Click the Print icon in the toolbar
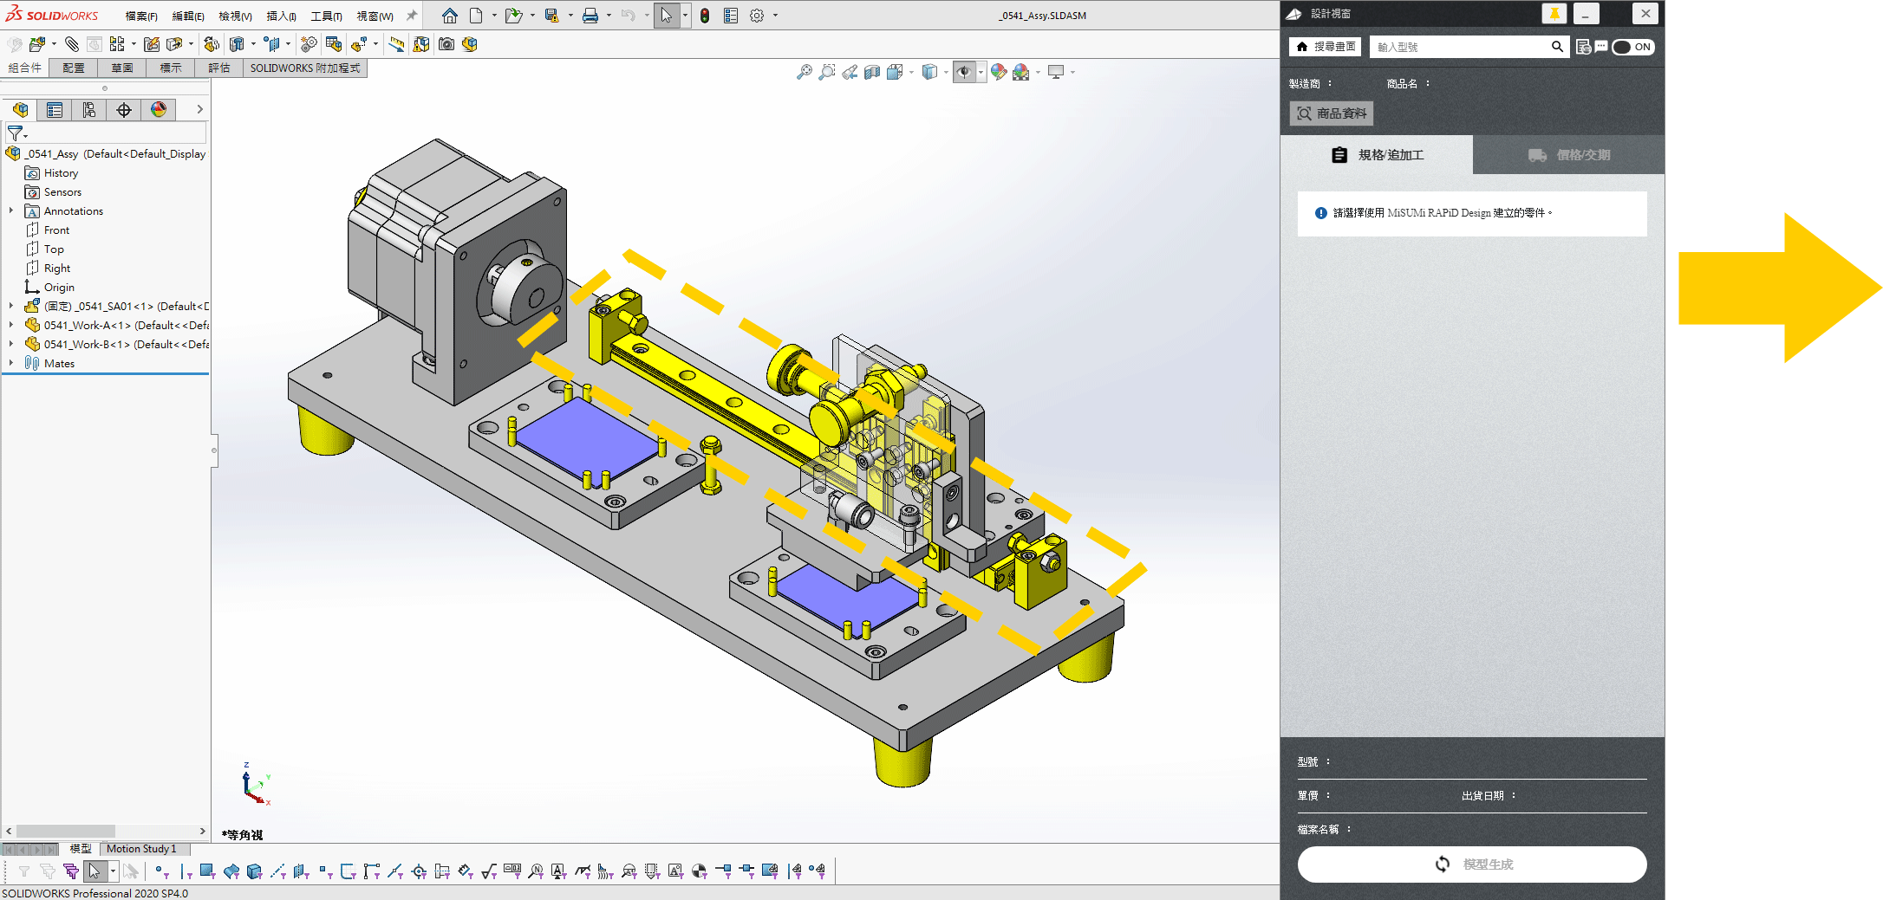The image size is (1883, 900). 590,16
